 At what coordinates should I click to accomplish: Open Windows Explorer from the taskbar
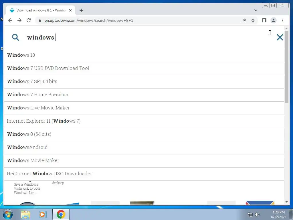[x=25, y=214]
